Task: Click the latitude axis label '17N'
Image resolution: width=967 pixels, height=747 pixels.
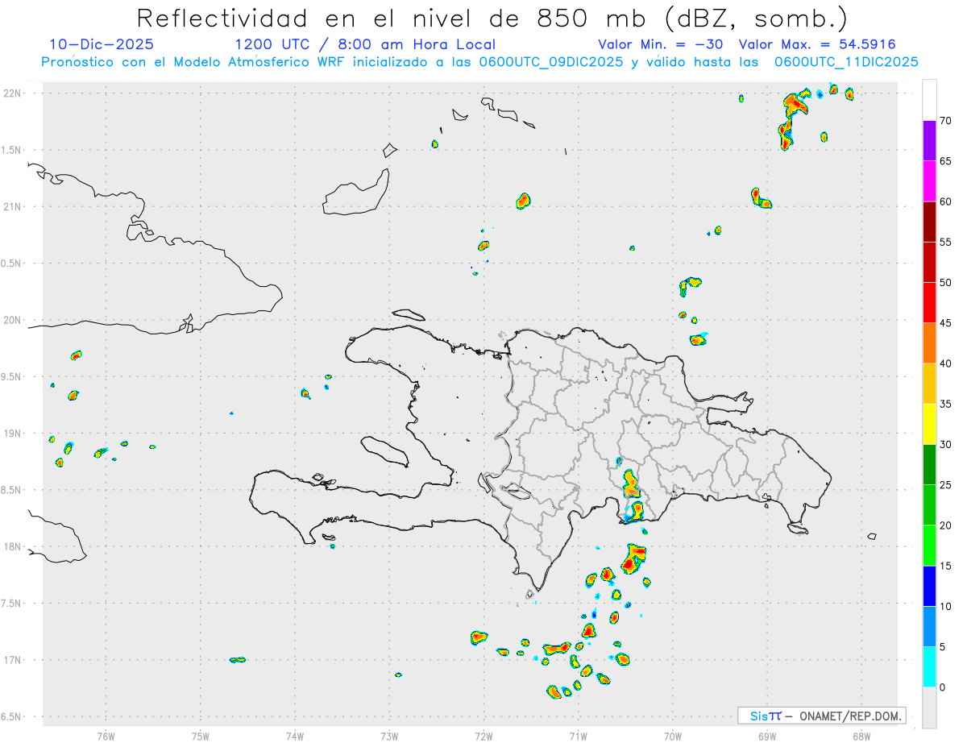Action: 14,660
